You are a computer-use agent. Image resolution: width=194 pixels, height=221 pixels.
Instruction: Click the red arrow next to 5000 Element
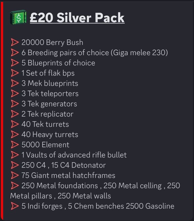[x=15, y=145]
